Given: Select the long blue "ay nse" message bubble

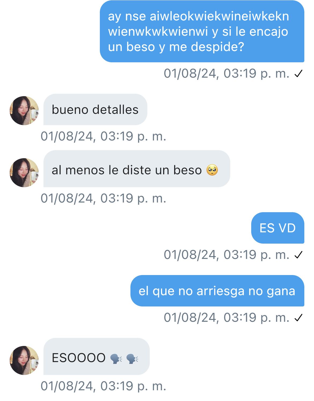Looking at the screenshot, I should coord(202,31).
